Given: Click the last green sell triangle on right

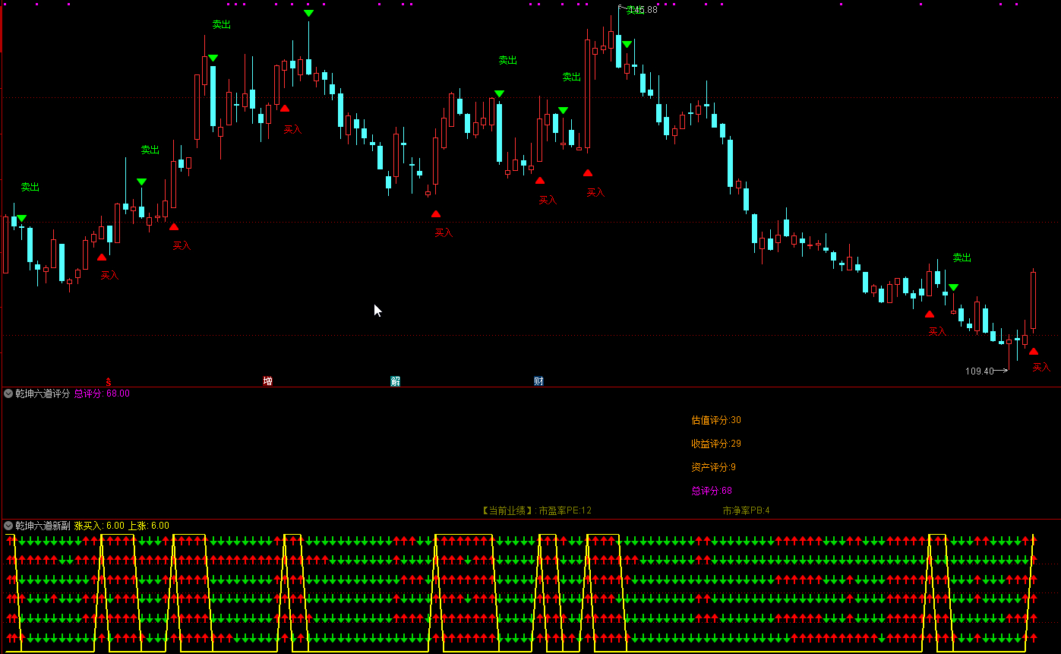Looking at the screenshot, I should [953, 288].
